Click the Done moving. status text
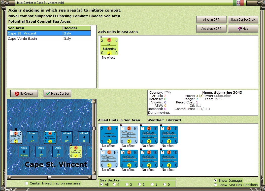 click(159, 113)
